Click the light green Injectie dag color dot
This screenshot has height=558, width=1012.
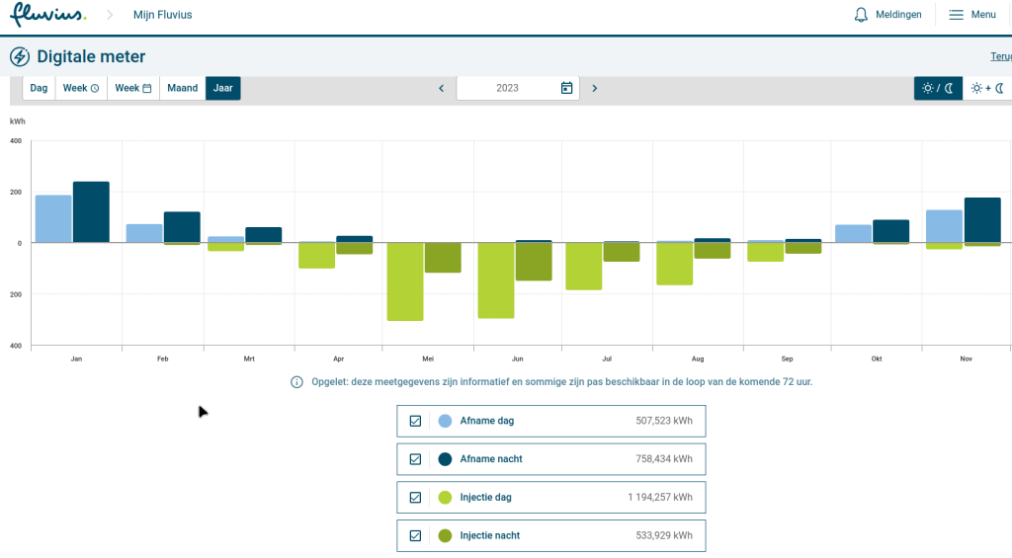[x=445, y=498]
